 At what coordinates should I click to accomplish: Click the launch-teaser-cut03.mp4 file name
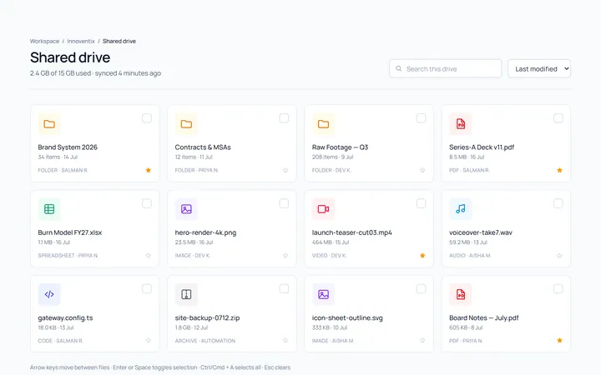(352, 232)
